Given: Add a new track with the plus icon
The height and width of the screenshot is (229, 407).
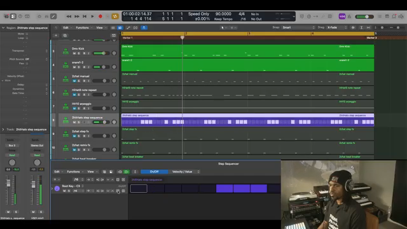Looking at the screenshot, I should click(x=56, y=36).
